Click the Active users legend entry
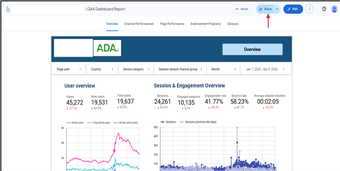The image size is (340, 171). point(75,123)
